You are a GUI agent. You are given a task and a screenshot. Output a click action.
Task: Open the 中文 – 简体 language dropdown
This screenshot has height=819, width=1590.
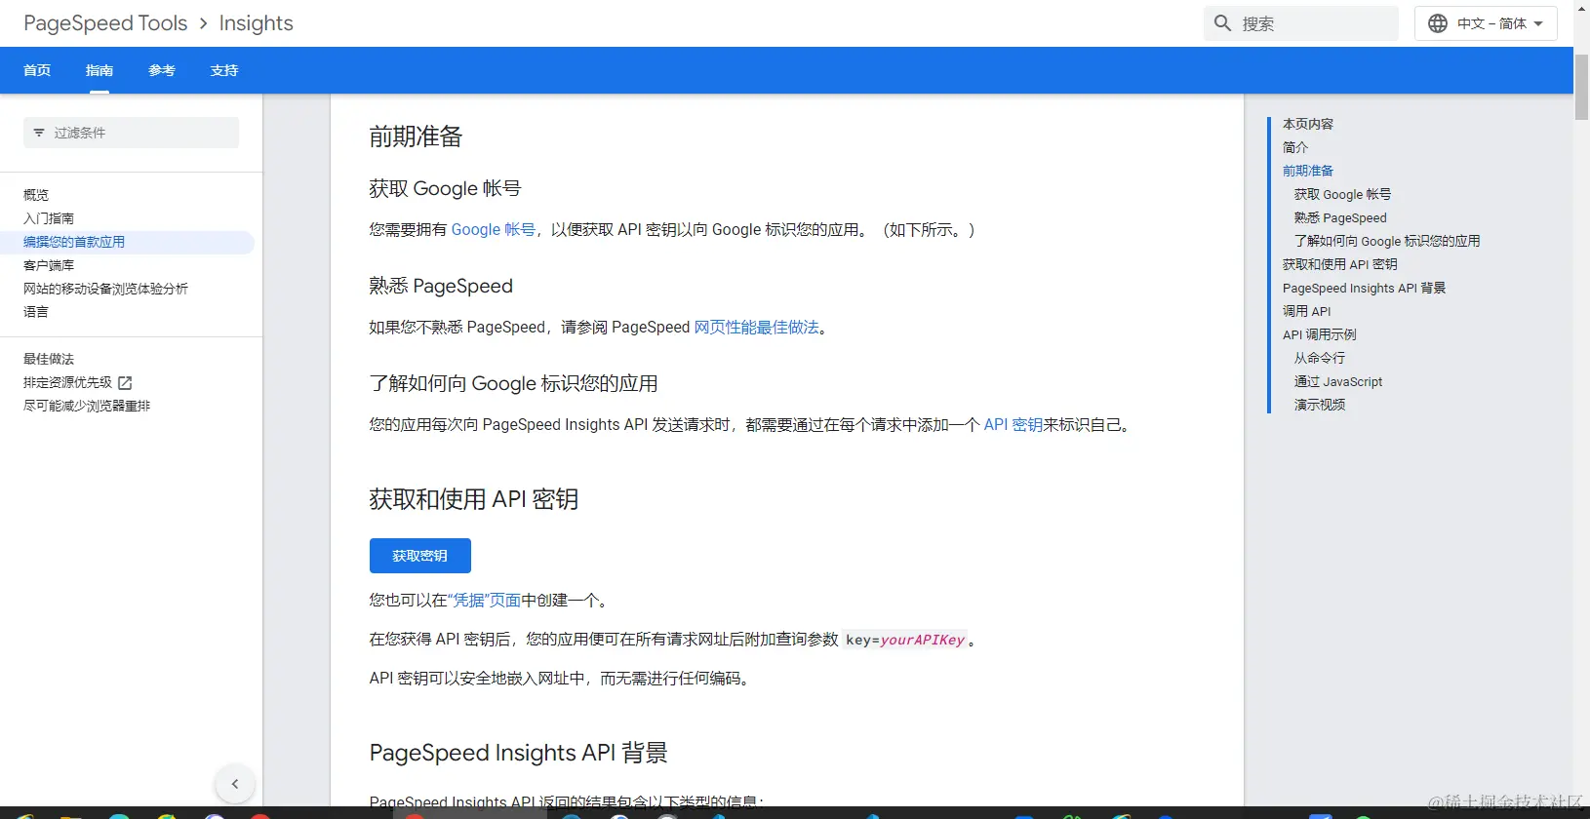click(x=1486, y=23)
